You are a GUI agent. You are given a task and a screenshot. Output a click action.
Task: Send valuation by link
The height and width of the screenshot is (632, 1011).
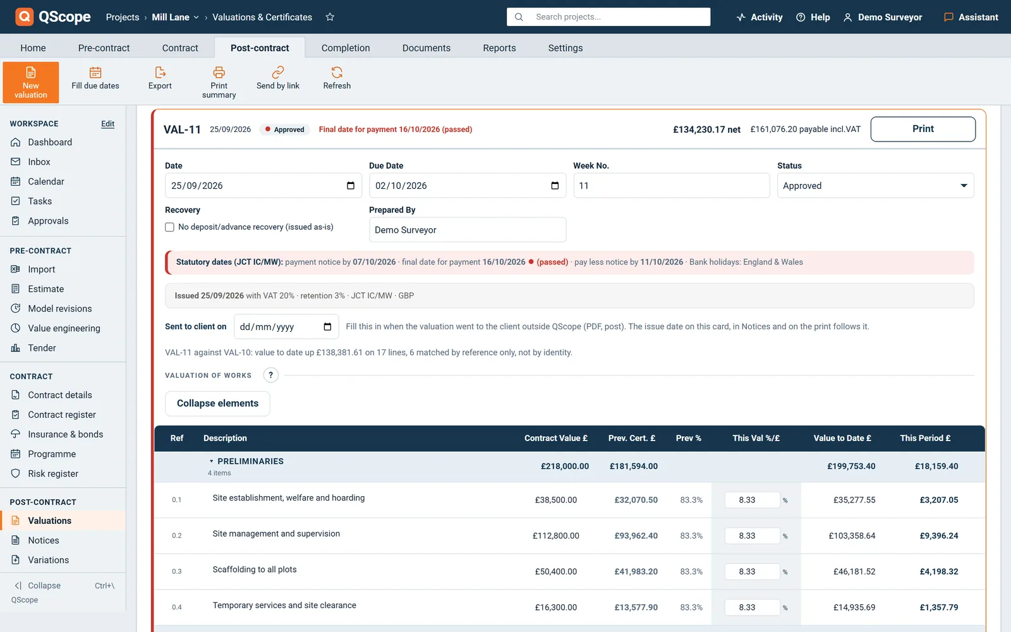click(x=278, y=78)
